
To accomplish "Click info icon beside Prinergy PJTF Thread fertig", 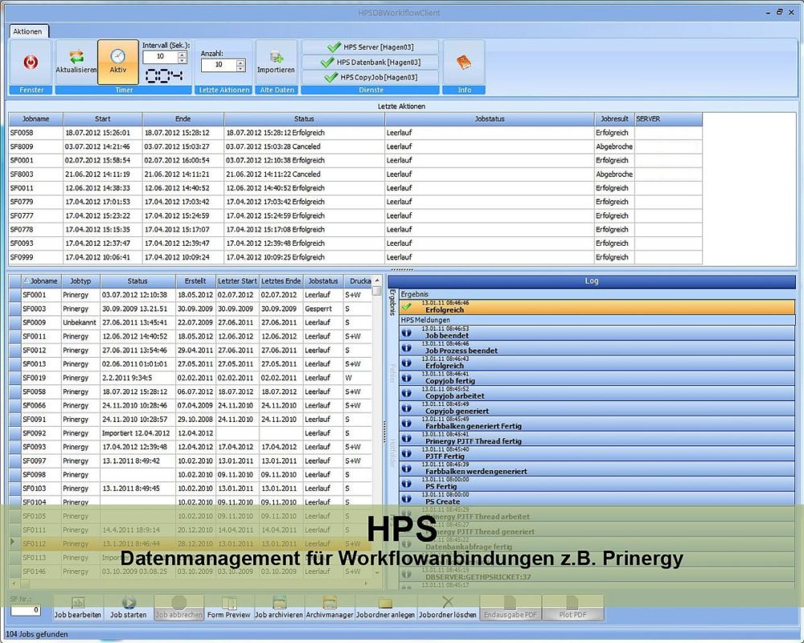I will pos(407,438).
